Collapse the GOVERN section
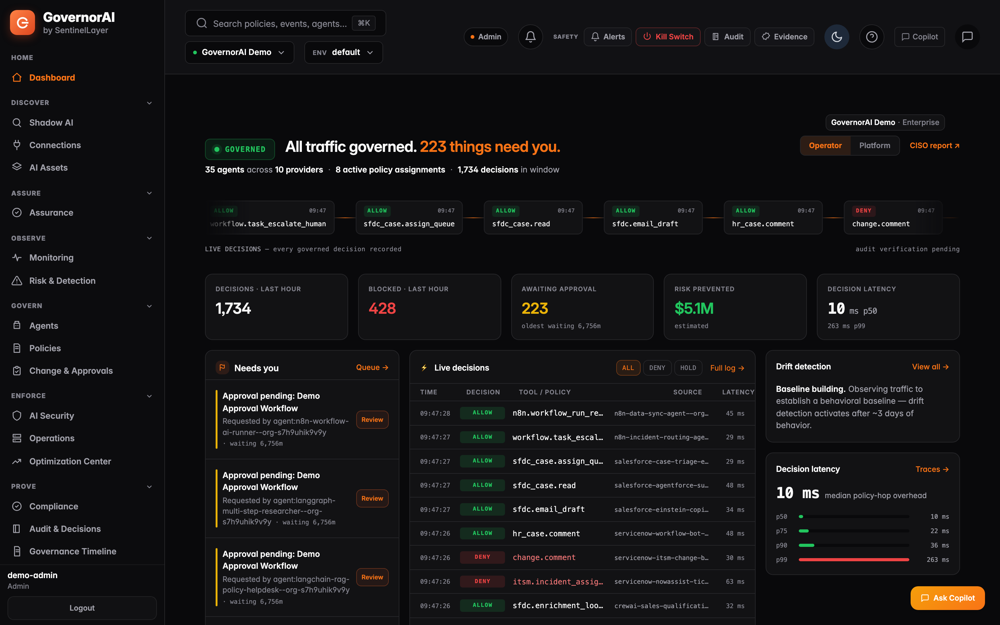Image resolution: width=1000 pixels, height=625 pixels. click(150, 306)
